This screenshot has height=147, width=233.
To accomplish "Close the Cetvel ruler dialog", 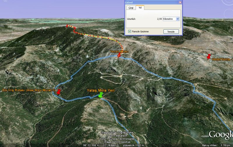I will point(180,2).
